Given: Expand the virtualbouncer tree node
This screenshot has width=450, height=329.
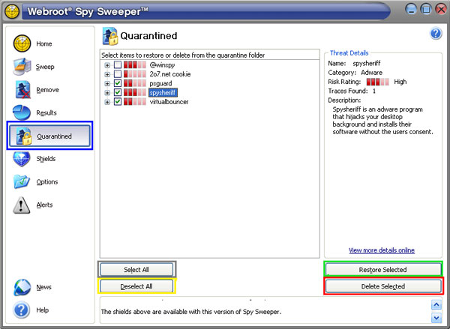Looking at the screenshot, I should (107, 102).
